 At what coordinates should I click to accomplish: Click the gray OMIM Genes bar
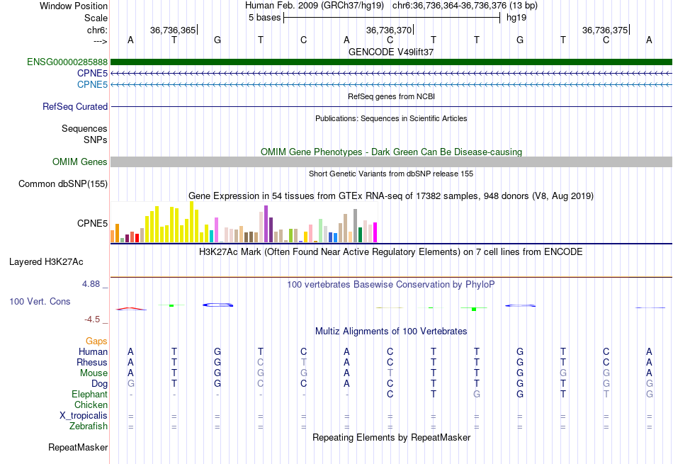[391, 162]
